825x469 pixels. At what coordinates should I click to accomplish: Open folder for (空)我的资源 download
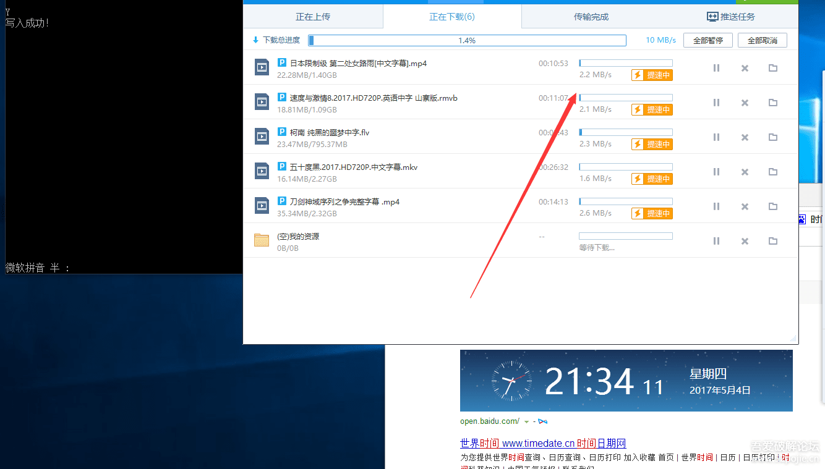click(x=773, y=241)
